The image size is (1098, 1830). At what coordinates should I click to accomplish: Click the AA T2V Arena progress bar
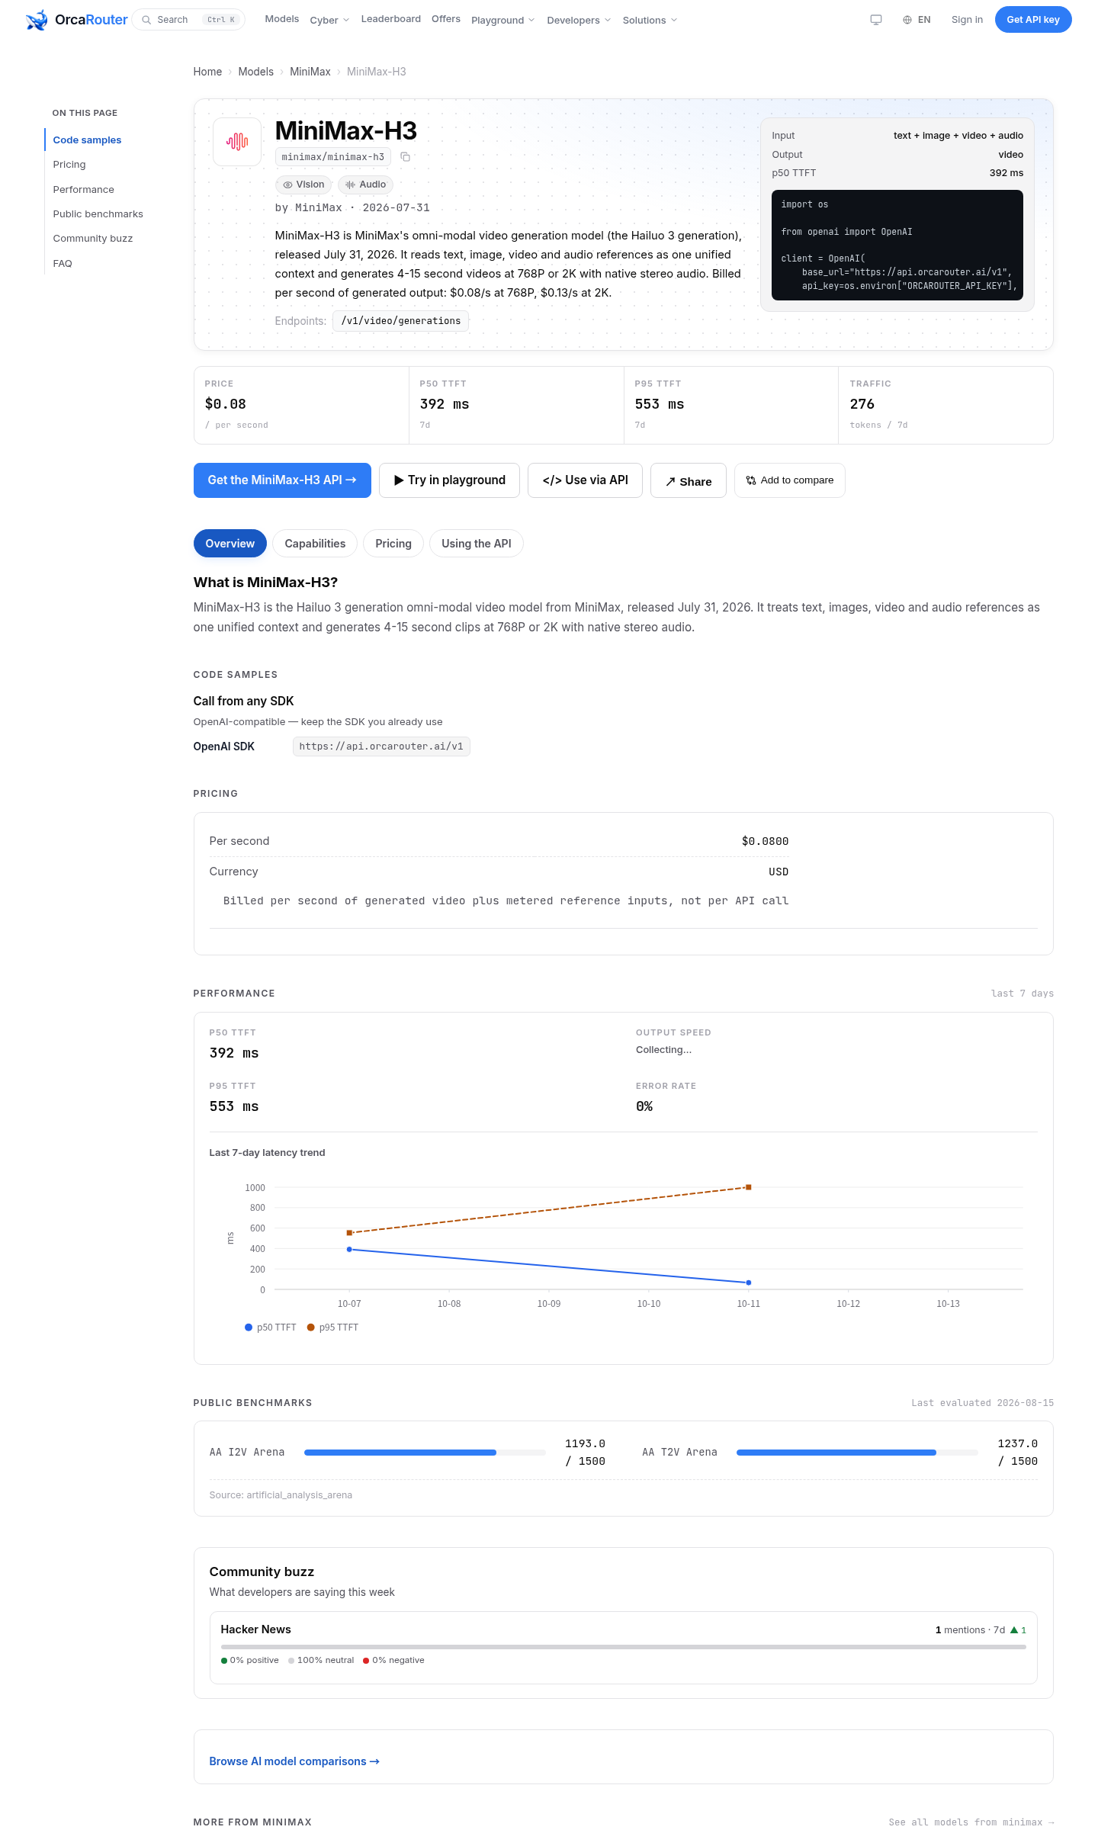[857, 1453]
